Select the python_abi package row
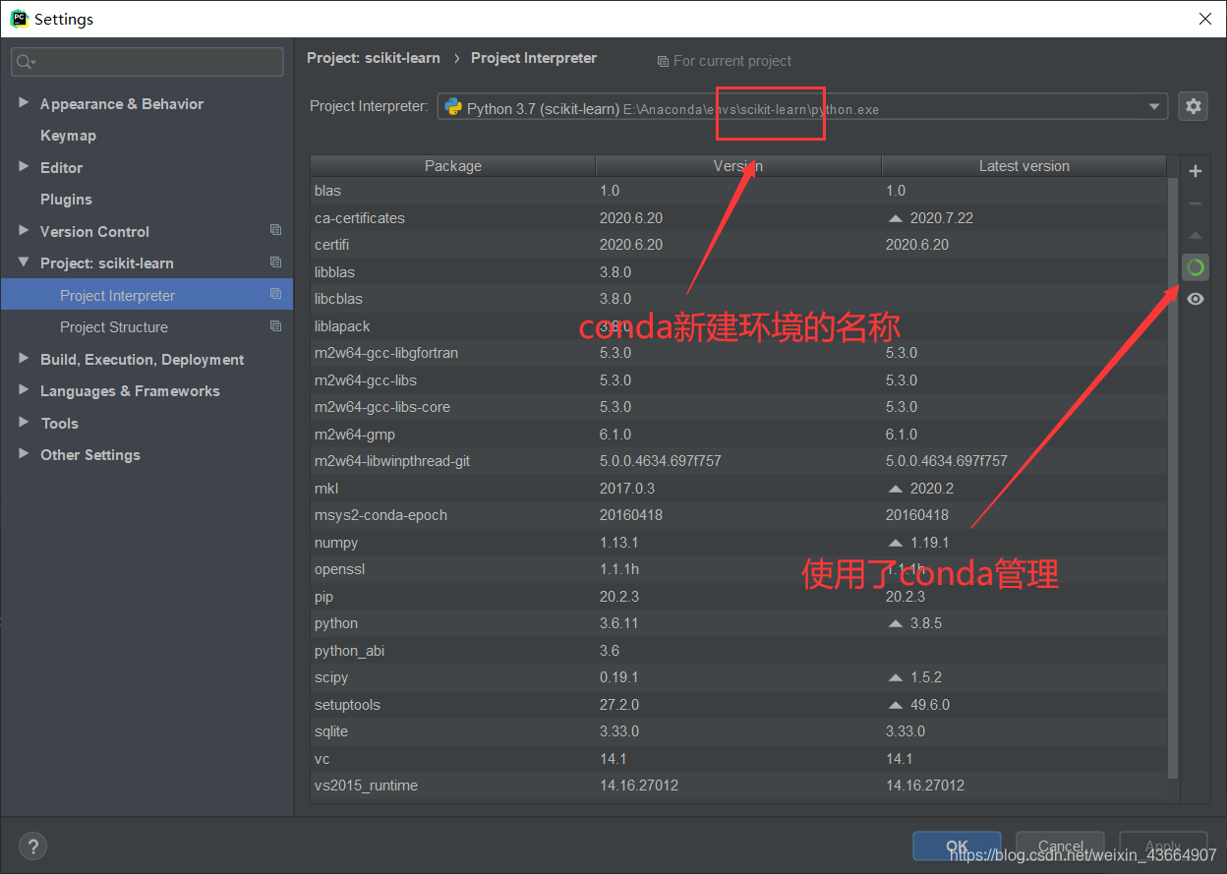Viewport: 1227px width, 874px height. pyautogui.click(x=738, y=651)
